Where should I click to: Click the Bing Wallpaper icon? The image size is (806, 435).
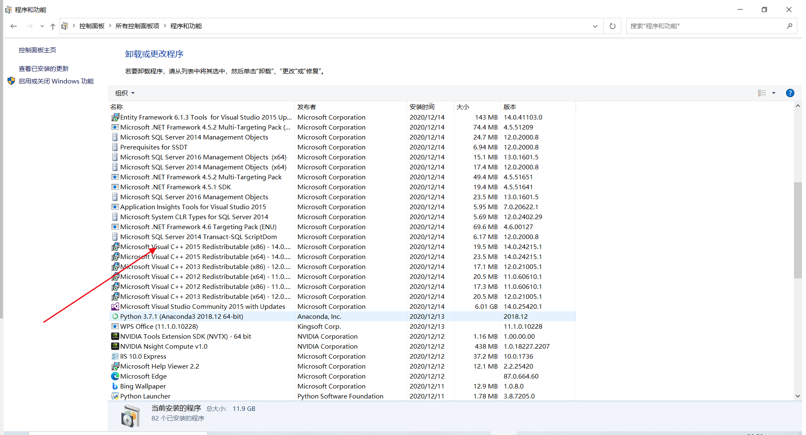click(x=115, y=386)
